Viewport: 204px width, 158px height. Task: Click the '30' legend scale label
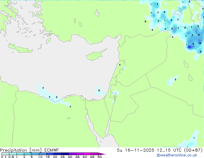(x=70, y=157)
